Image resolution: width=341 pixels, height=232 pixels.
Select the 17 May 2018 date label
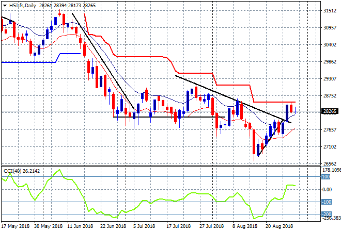click(16, 226)
